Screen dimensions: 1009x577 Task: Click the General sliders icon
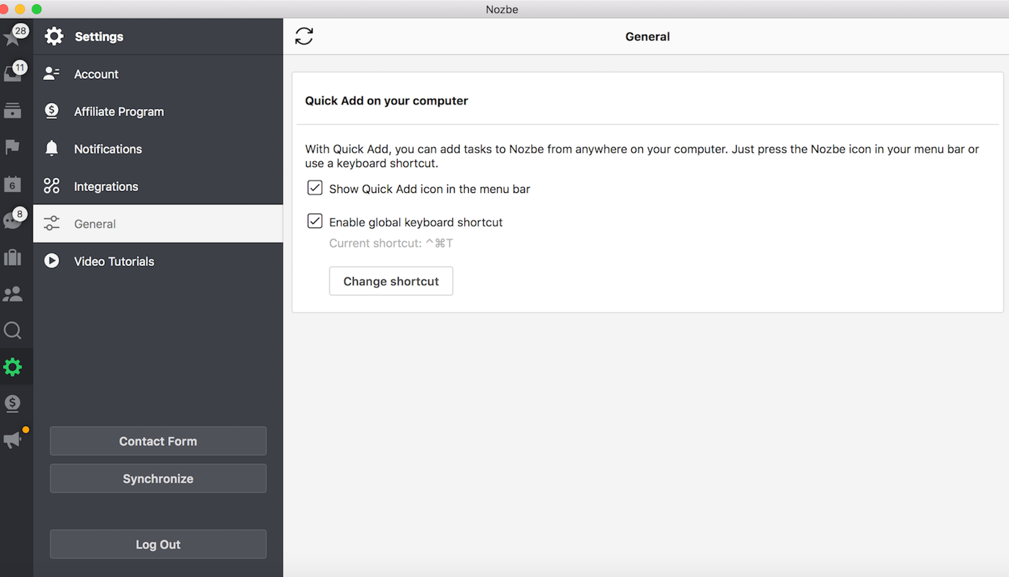pyautogui.click(x=52, y=223)
